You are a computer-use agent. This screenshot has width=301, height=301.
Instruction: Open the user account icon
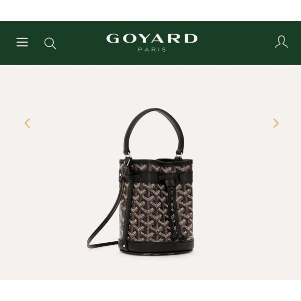[281, 42]
